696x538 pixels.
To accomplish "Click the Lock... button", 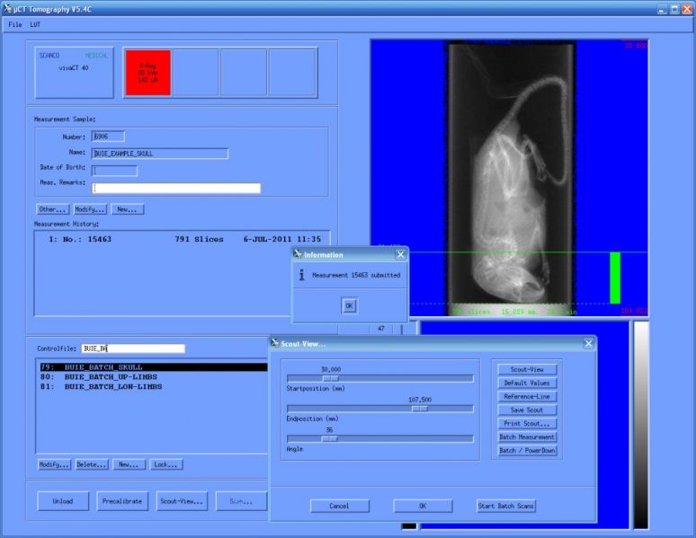I will click(166, 465).
